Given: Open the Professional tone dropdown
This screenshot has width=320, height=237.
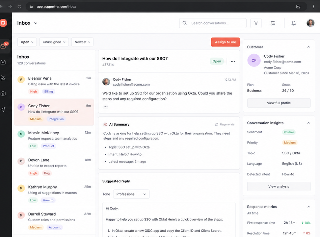Looking at the screenshot, I should click(x=131, y=194).
